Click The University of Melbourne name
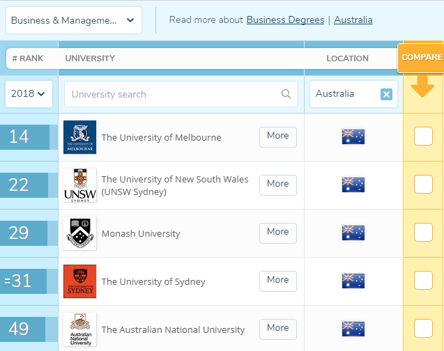The image size is (444, 351). point(162,137)
